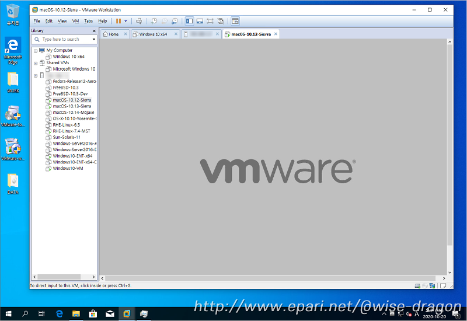Close the Home tab

126,34
